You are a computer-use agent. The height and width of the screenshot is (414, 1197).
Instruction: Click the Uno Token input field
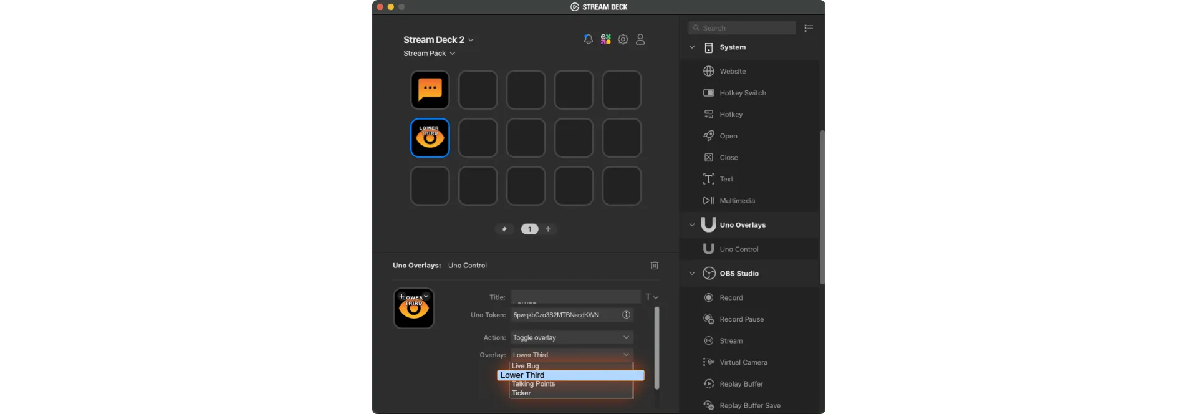(572, 315)
